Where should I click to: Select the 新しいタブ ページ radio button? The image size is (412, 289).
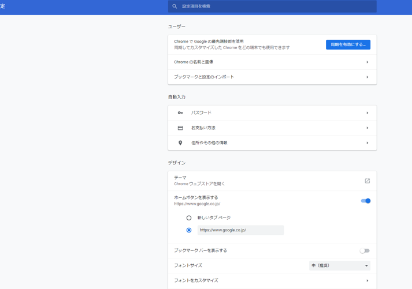coord(189,218)
